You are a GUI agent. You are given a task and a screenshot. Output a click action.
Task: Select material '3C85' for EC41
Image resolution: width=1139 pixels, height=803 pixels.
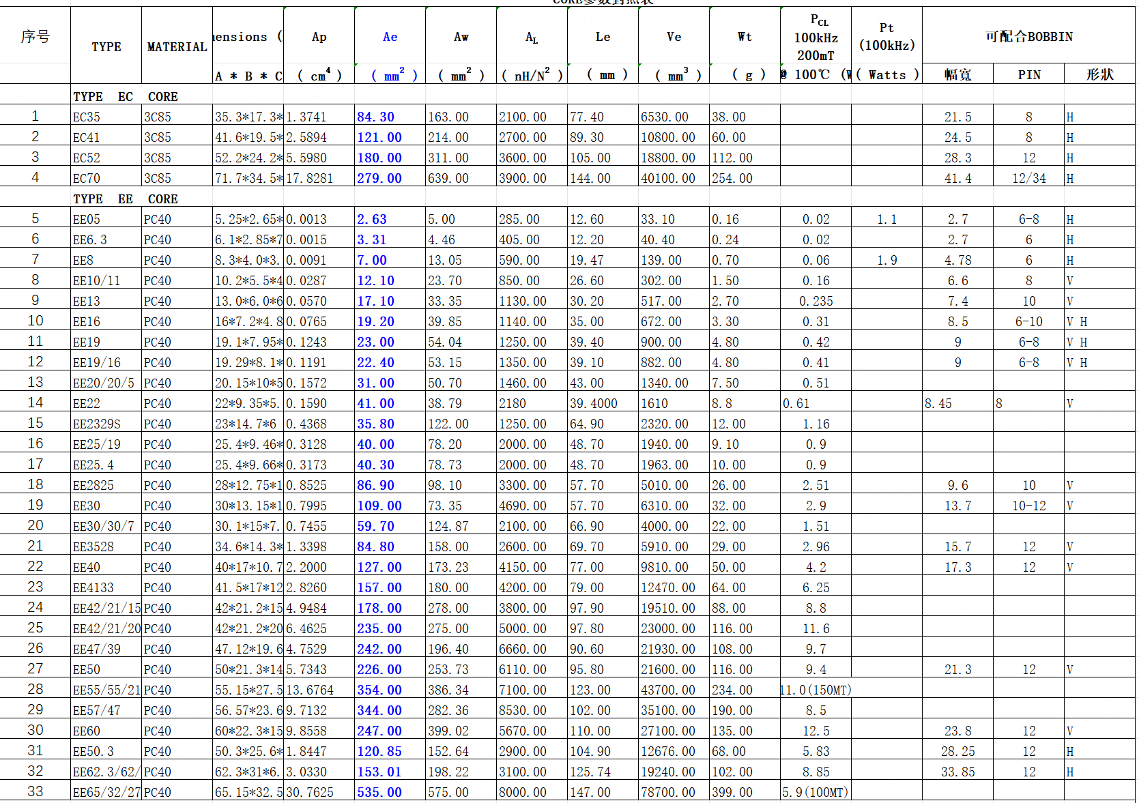click(x=177, y=137)
